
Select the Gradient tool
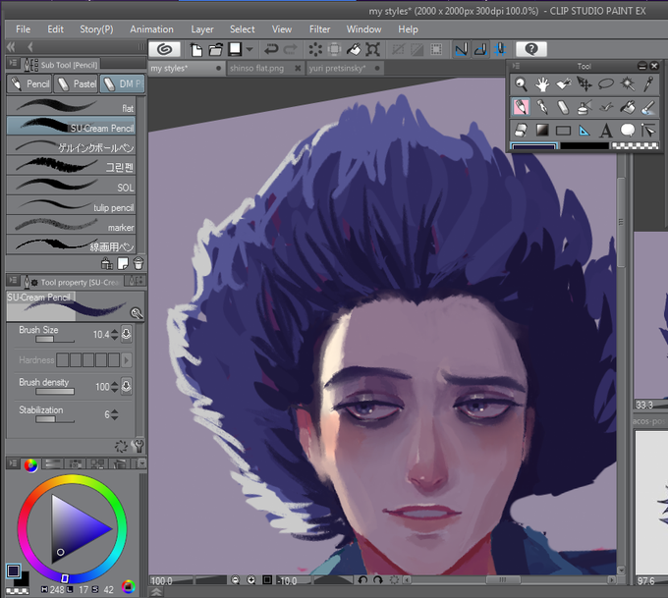pyautogui.click(x=542, y=130)
